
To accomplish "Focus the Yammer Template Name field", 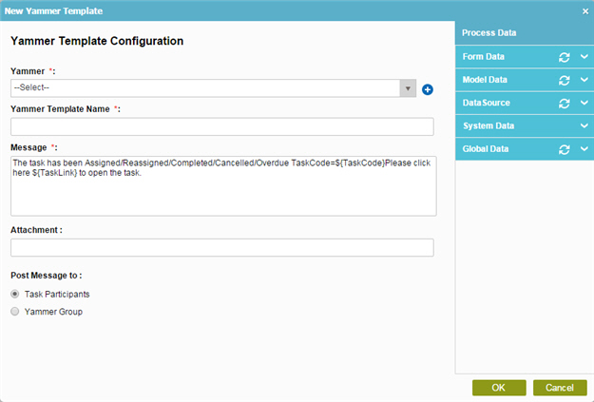I will pyautogui.click(x=222, y=126).
